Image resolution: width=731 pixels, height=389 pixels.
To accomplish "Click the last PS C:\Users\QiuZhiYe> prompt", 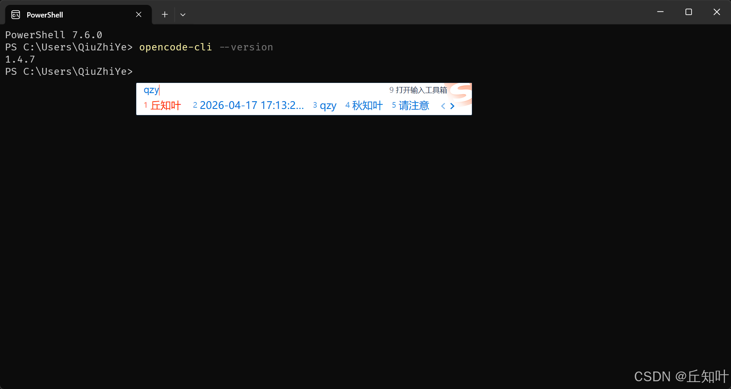I will click(69, 72).
